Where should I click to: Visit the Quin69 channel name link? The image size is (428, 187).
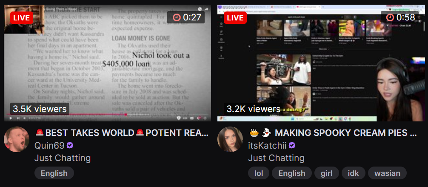click(x=49, y=146)
